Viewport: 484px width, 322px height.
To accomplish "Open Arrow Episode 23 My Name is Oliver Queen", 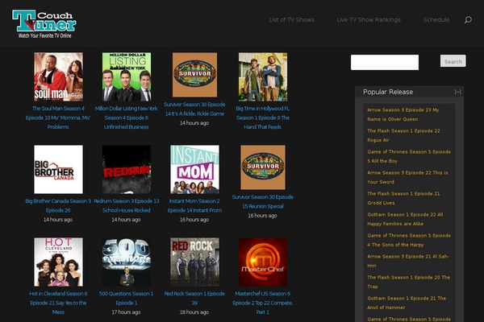I will 403,114.
